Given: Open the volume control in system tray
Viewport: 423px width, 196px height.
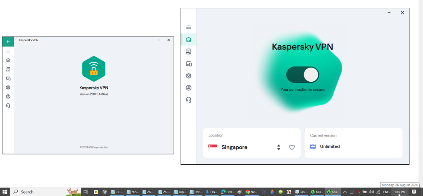Looking at the screenshot, I should tap(371, 192).
